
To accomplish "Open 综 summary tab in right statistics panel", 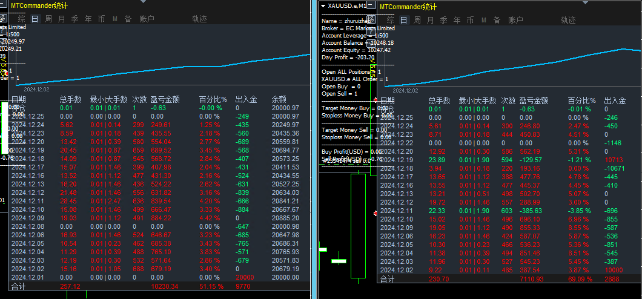I will (391, 20).
